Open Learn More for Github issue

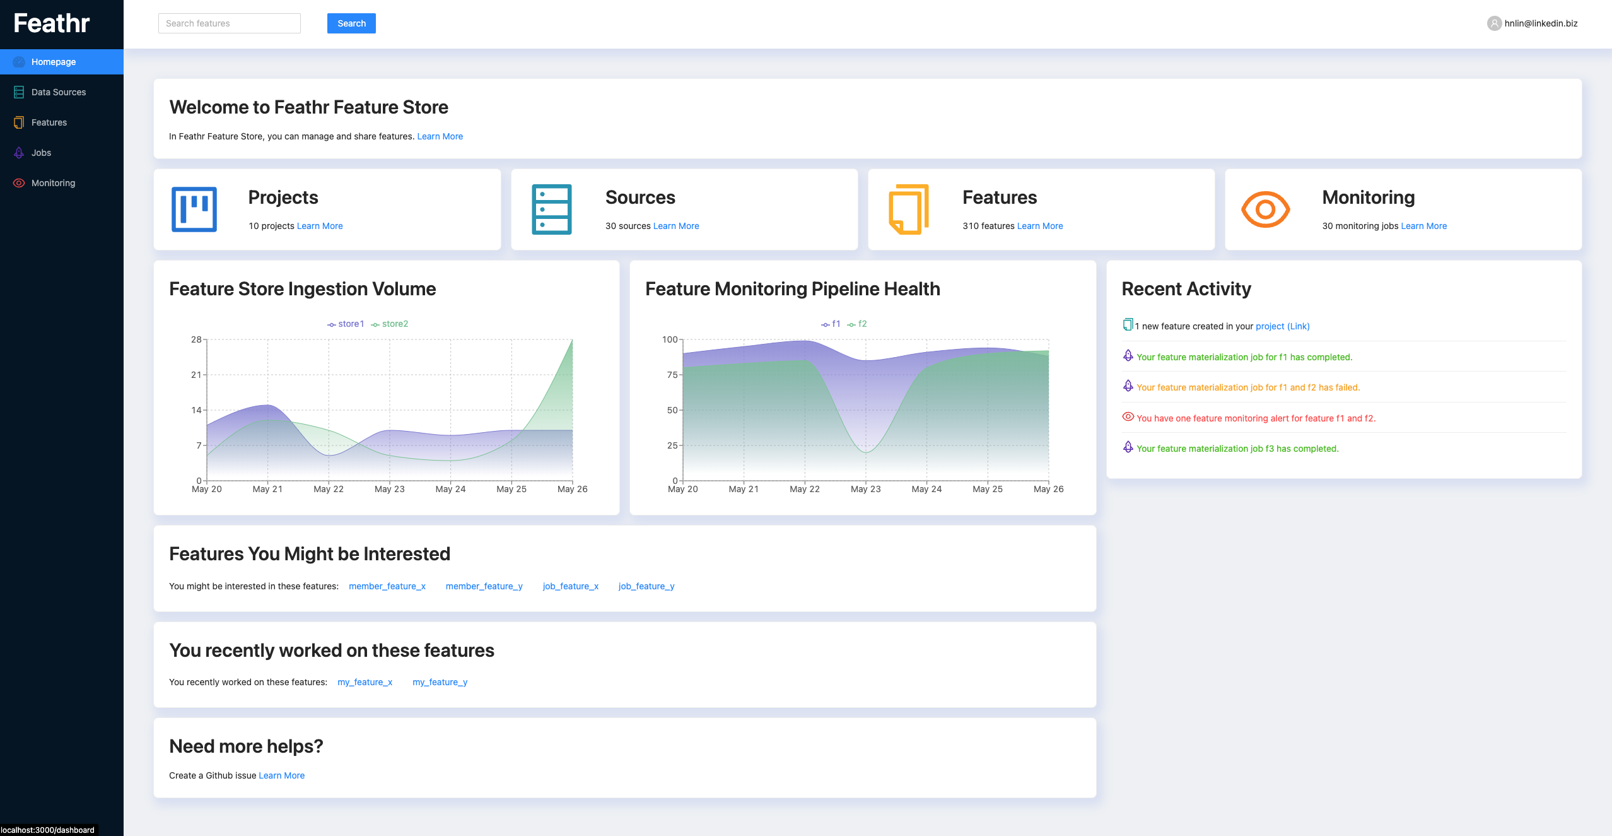pos(281,775)
